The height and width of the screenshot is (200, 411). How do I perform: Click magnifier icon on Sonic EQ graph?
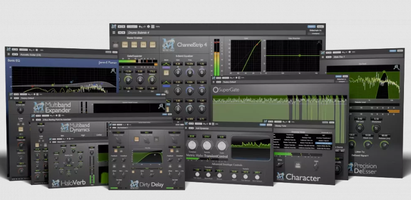click(113, 71)
